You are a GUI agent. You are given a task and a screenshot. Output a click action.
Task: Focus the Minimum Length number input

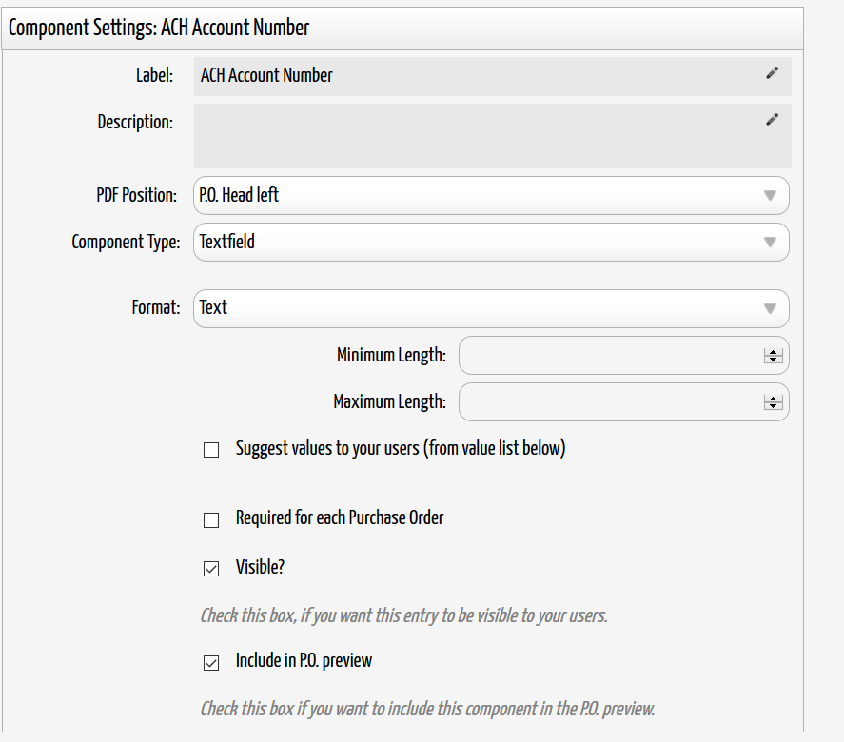pyautogui.click(x=624, y=355)
